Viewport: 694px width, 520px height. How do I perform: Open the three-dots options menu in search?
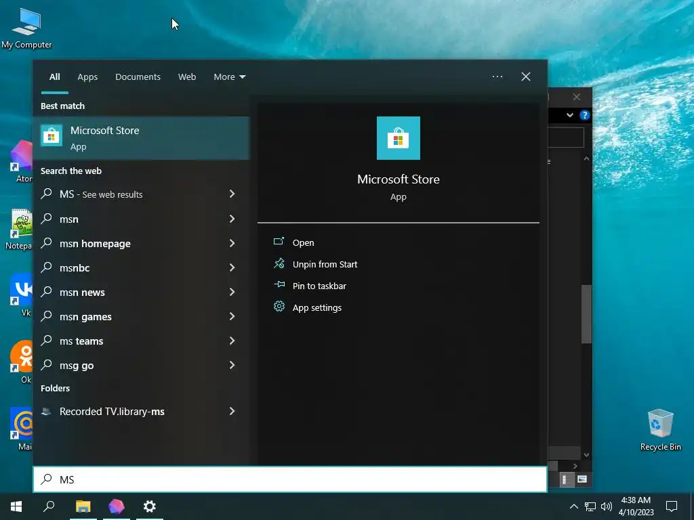tap(497, 77)
